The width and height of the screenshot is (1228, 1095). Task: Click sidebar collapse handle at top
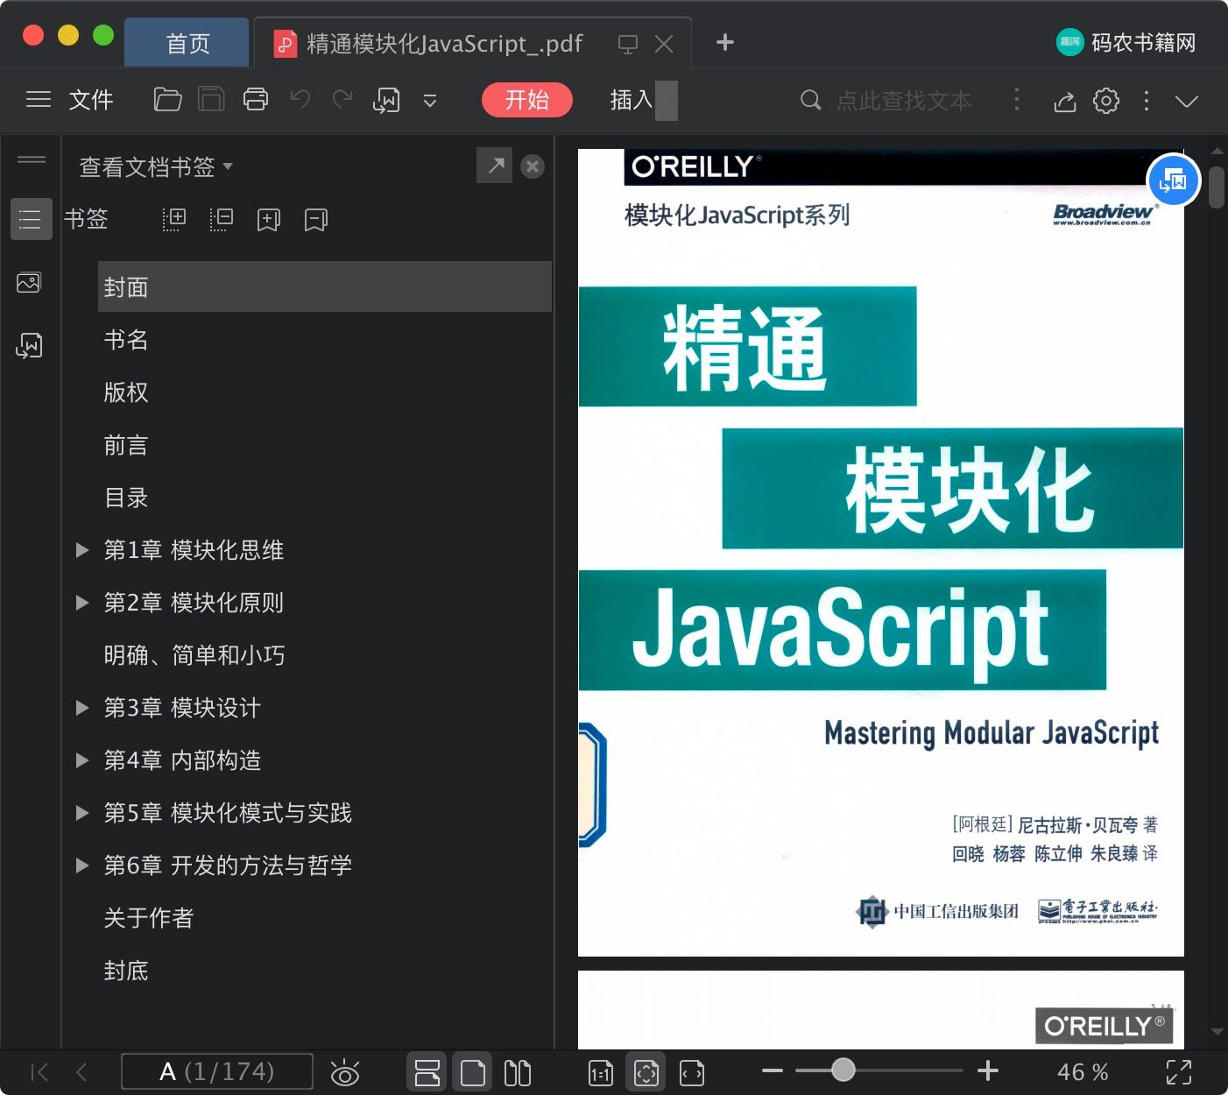(x=32, y=159)
